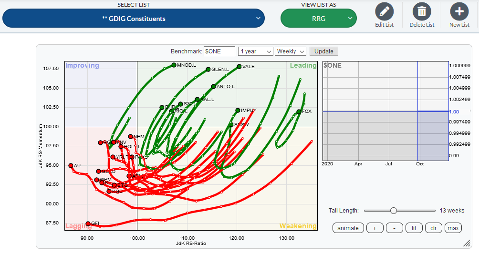Click the VALE data point marker
Viewport: 479px width, 254px height.
click(x=239, y=66)
